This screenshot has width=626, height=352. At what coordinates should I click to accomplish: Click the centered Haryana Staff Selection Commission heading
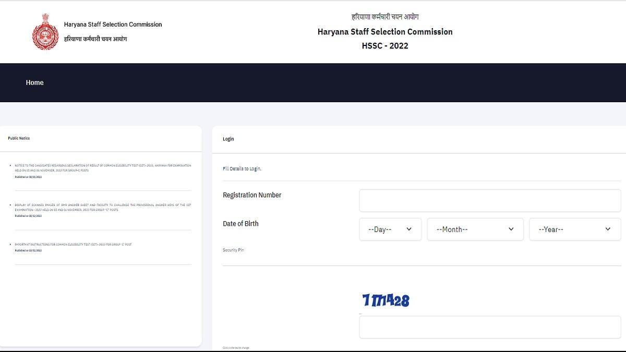coord(385,32)
